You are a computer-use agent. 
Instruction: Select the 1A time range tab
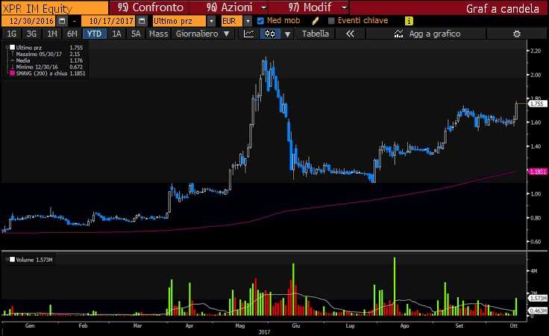[116, 34]
